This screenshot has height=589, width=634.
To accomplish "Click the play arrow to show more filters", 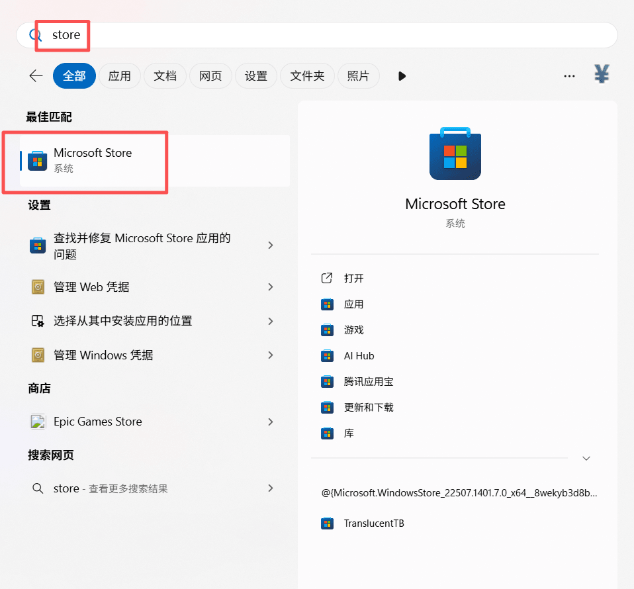I will click(402, 76).
